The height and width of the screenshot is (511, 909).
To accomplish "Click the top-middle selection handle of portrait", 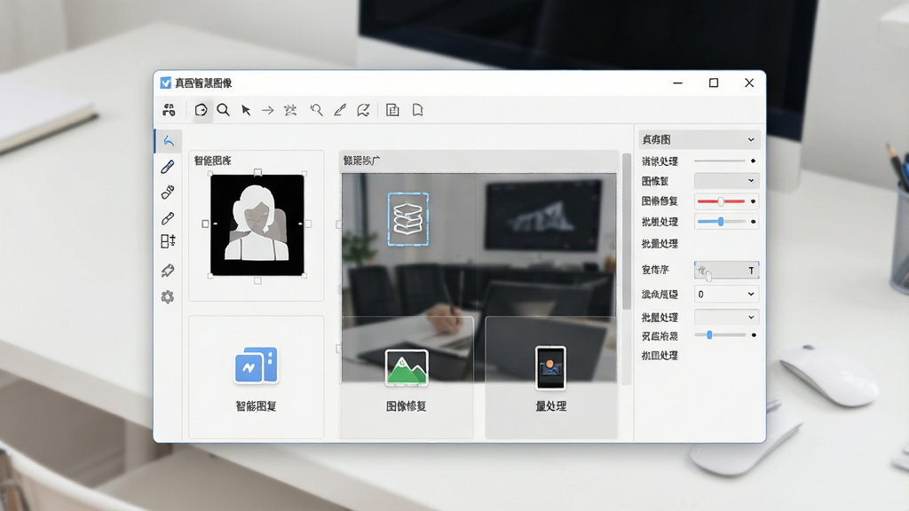I will pyautogui.click(x=257, y=172).
